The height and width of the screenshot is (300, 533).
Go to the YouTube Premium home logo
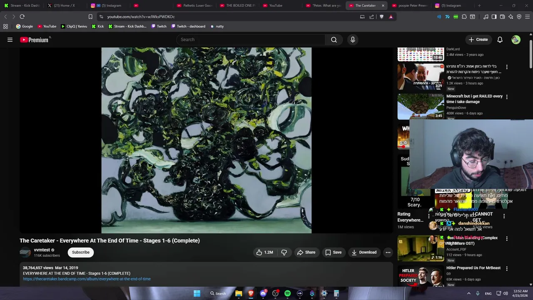35,40
